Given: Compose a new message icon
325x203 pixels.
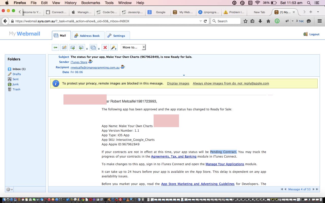Looking at the screenshot, I should 64,47.
